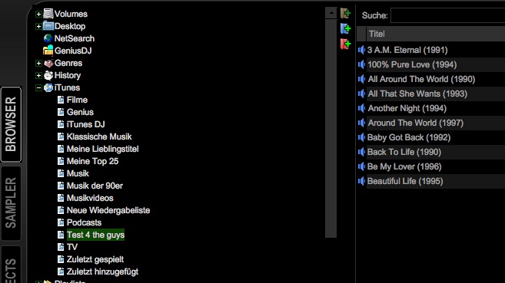Screen dimensions: 505x283
Task: Click speaker icon beside Beautiful Life (1995)
Action: (362, 181)
